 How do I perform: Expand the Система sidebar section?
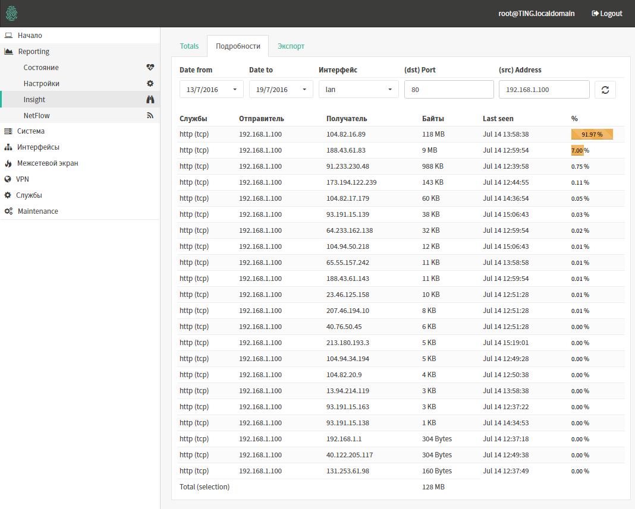tap(31, 131)
